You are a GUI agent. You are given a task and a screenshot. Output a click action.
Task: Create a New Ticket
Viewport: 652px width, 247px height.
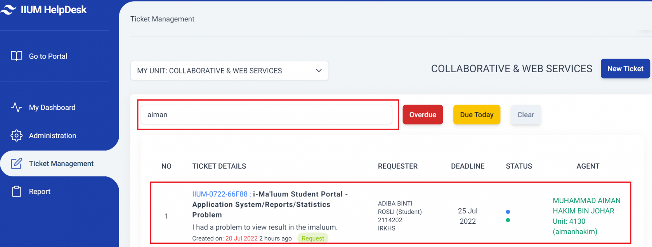625,69
